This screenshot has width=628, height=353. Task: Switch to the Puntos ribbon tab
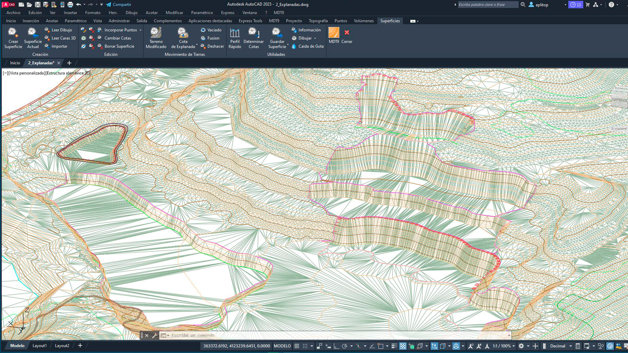[340, 21]
